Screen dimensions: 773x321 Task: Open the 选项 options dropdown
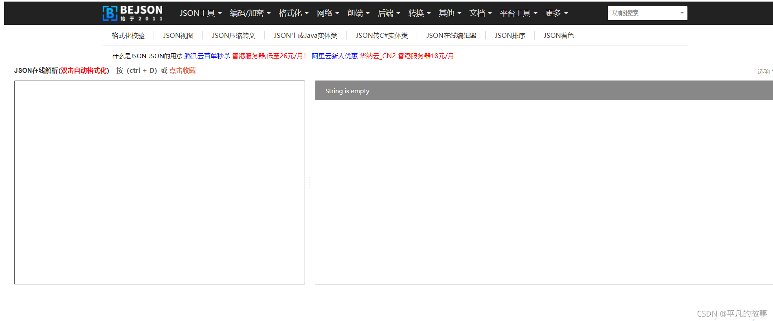pyautogui.click(x=765, y=71)
